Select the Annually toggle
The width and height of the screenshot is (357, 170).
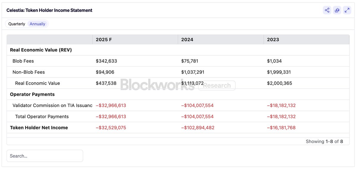click(37, 24)
